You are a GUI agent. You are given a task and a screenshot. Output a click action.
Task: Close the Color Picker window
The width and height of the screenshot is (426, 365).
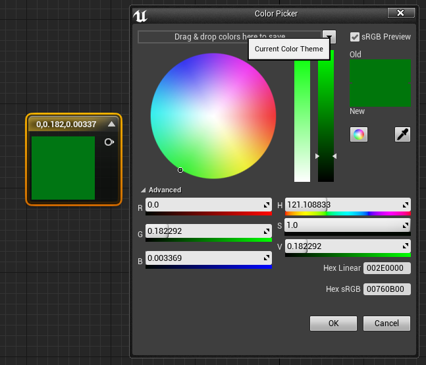click(401, 13)
